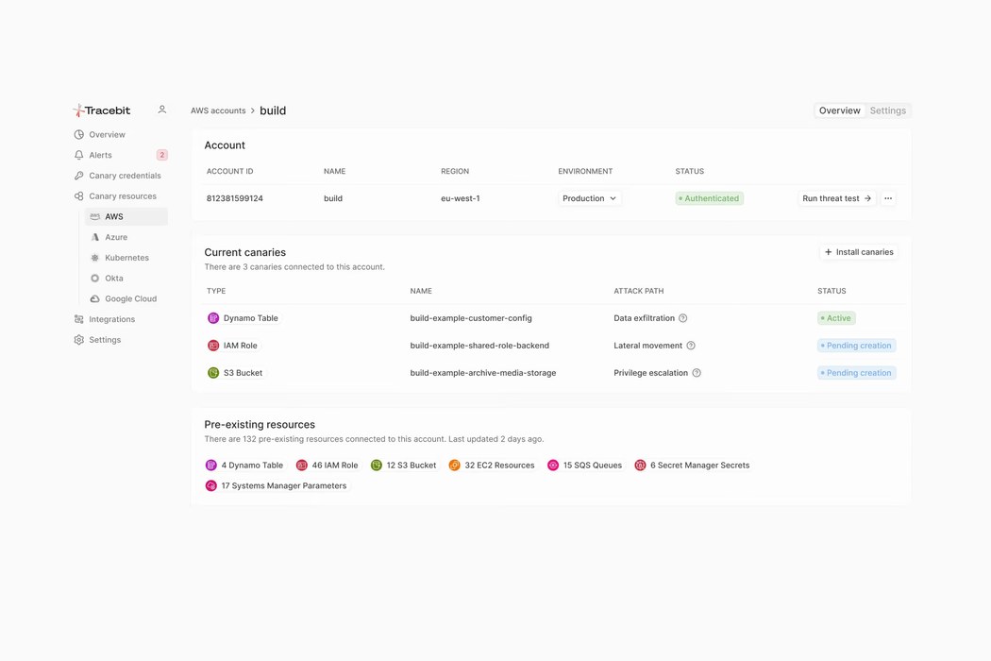
Task: Click the Alerts bell icon
Action: (x=79, y=155)
